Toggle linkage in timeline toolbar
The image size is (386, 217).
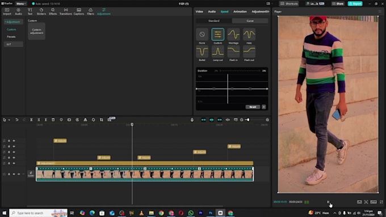[220, 120]
